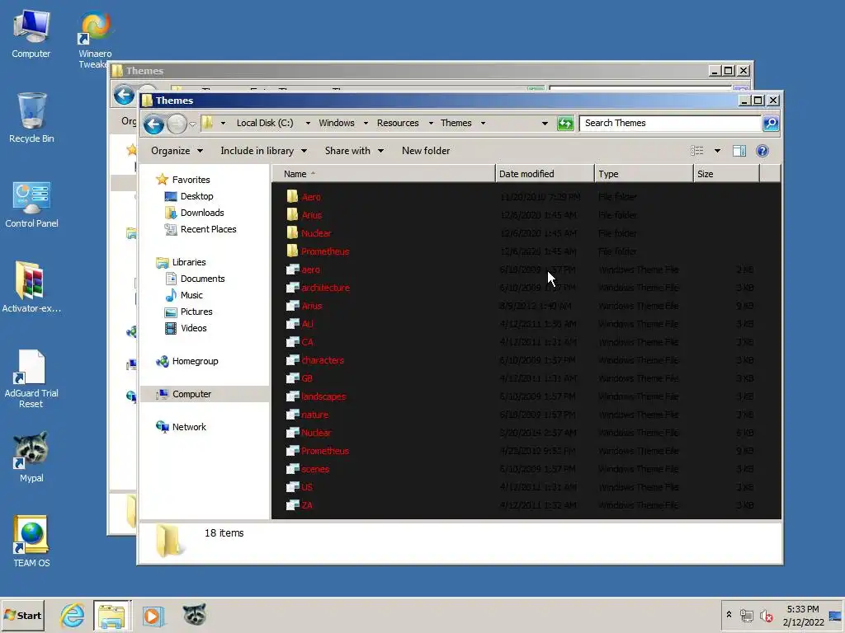Go to the Resources breadcrumb folder

pos(398,123)
